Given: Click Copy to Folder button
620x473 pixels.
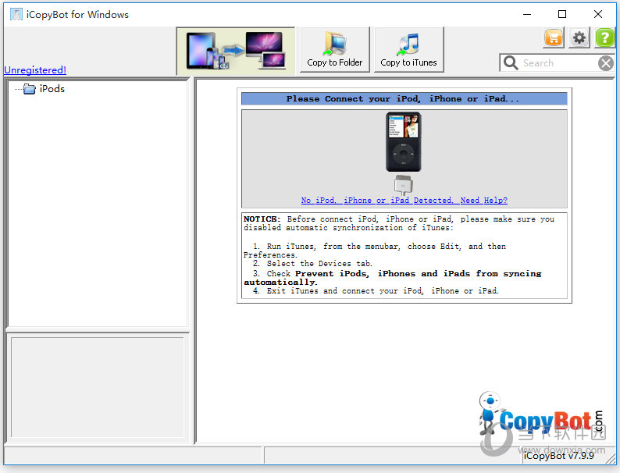Looking at the screenshot, I should (334, 50).
